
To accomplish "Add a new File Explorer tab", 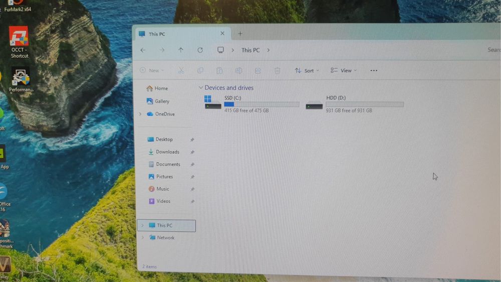I will point(240,34).
